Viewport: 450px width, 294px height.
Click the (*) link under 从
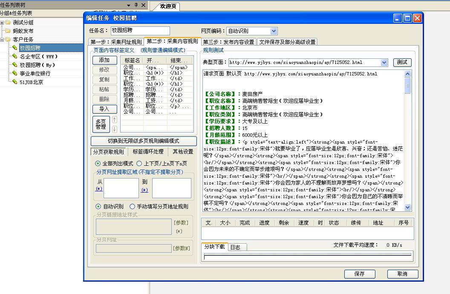tap(99, 189)
